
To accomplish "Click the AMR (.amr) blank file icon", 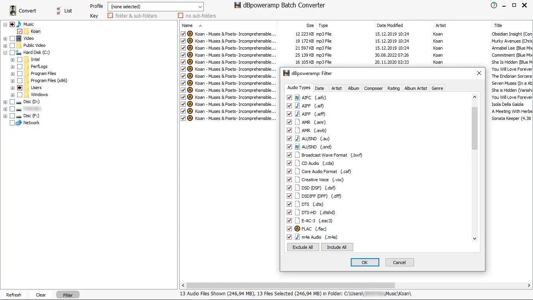I will click(297, 122).
